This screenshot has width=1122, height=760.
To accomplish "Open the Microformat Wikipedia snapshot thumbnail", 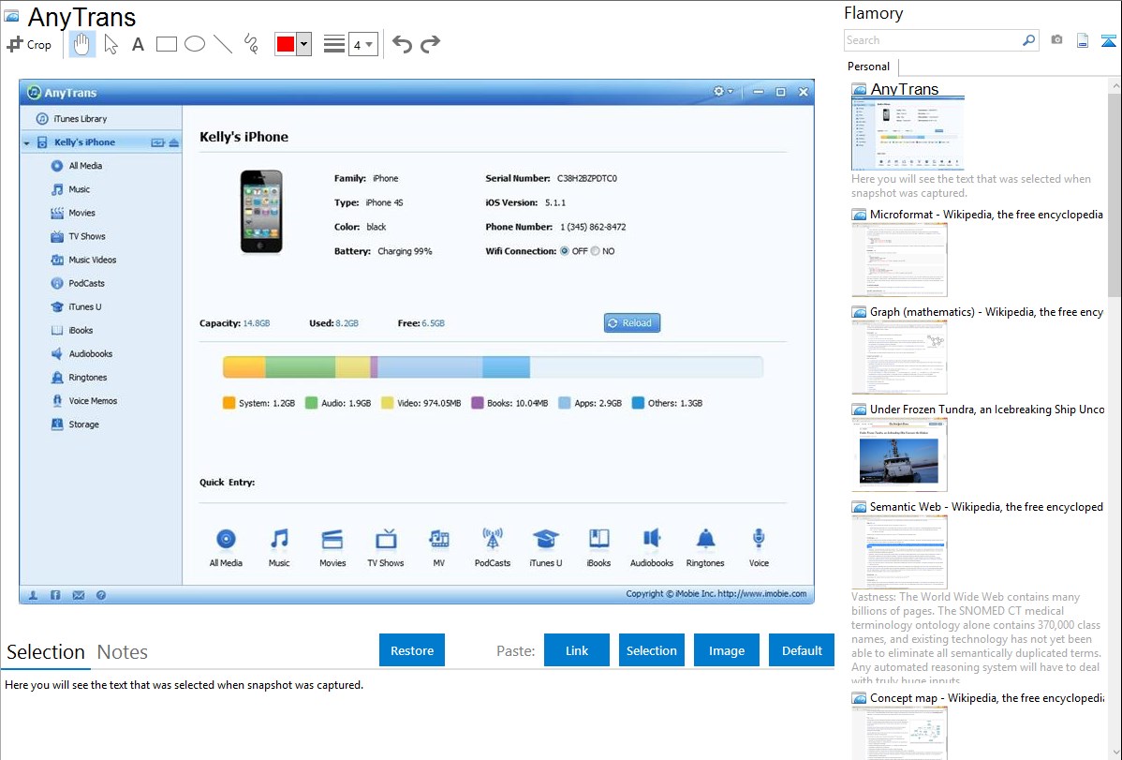I will 899,260.
